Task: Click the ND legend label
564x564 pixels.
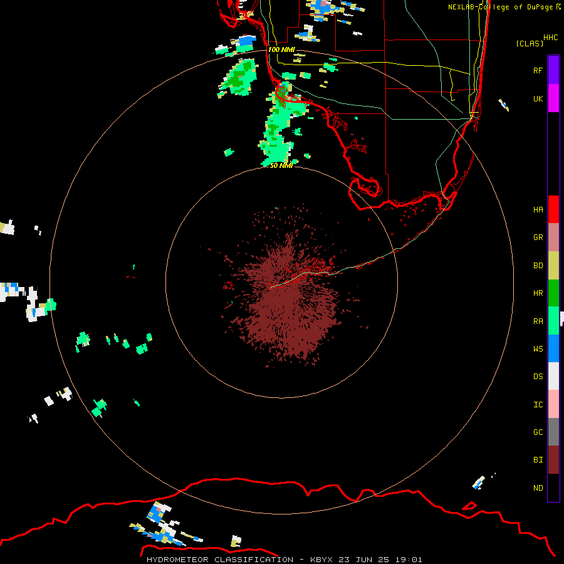Action: 538,488
